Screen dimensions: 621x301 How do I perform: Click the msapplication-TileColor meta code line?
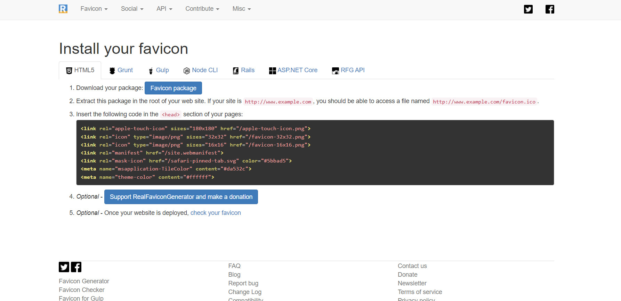[x=166, y=169]
